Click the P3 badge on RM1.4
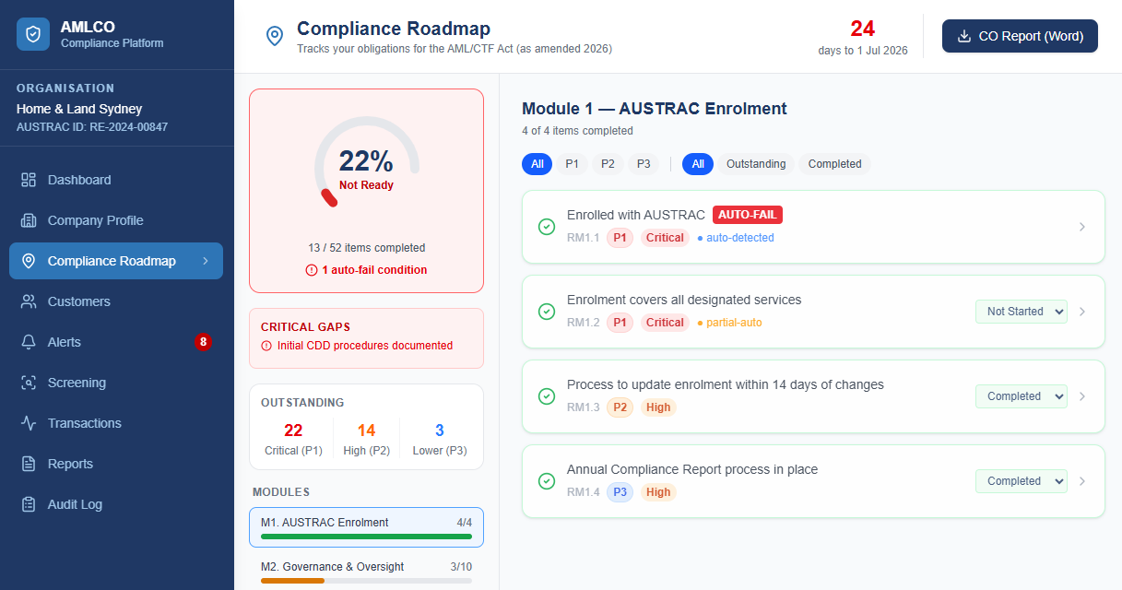 [x=620, y=492]
